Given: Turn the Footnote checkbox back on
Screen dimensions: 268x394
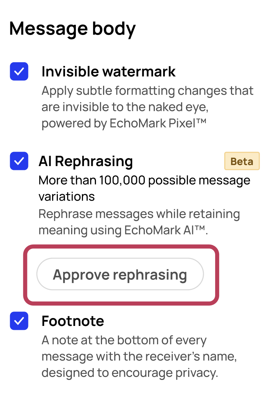Looking at the screenshot, I should [x=19, y=321].
